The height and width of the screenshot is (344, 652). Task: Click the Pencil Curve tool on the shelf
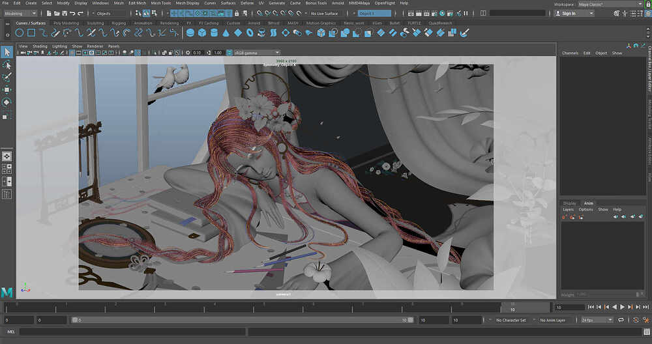(55, 33)
